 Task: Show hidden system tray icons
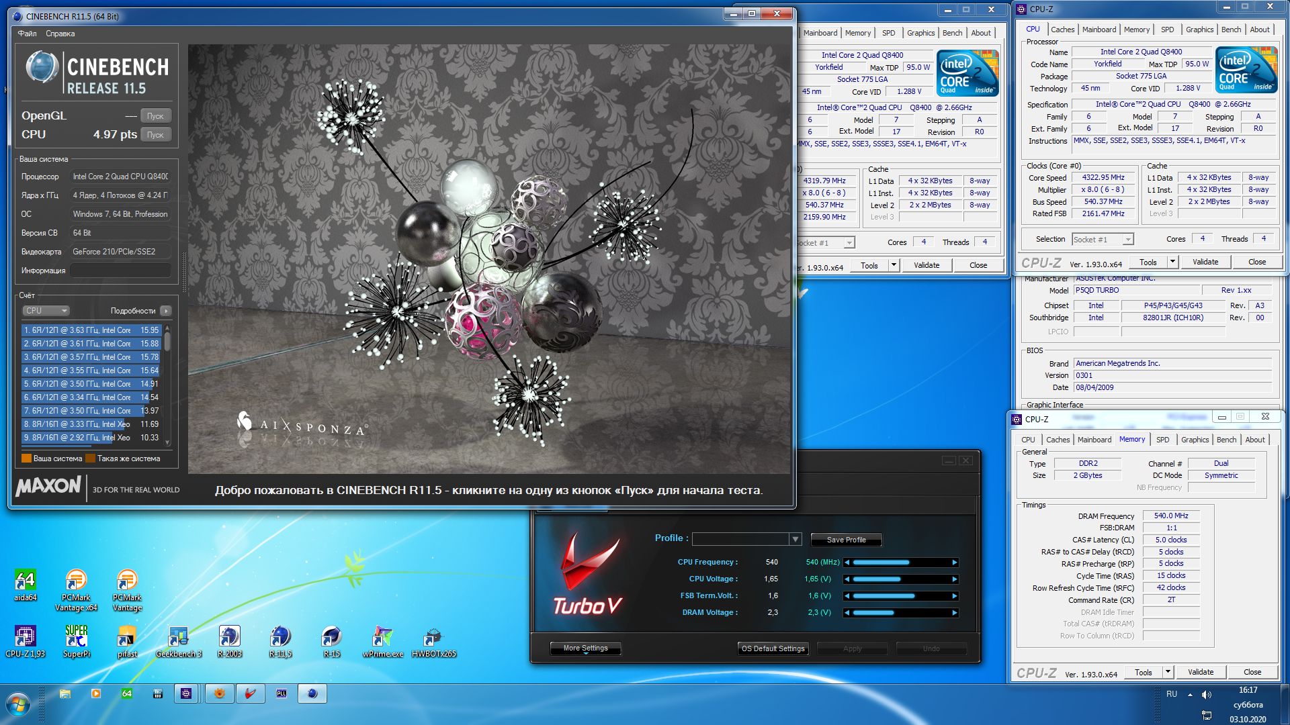[x=1190, y=694]
